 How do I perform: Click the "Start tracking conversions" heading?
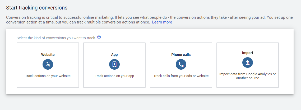pyautogui.click(x=37, y=8)
